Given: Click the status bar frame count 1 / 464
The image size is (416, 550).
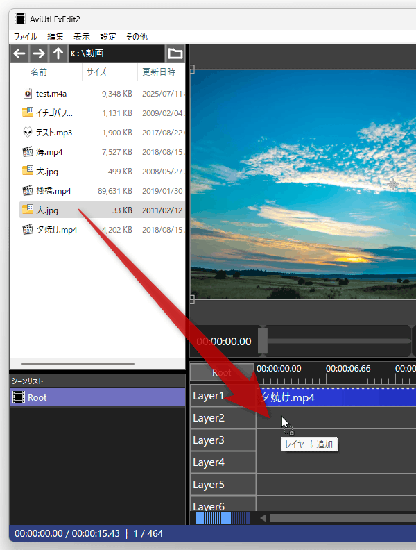Looking at the screenshot, I should (x=148, y=533).
